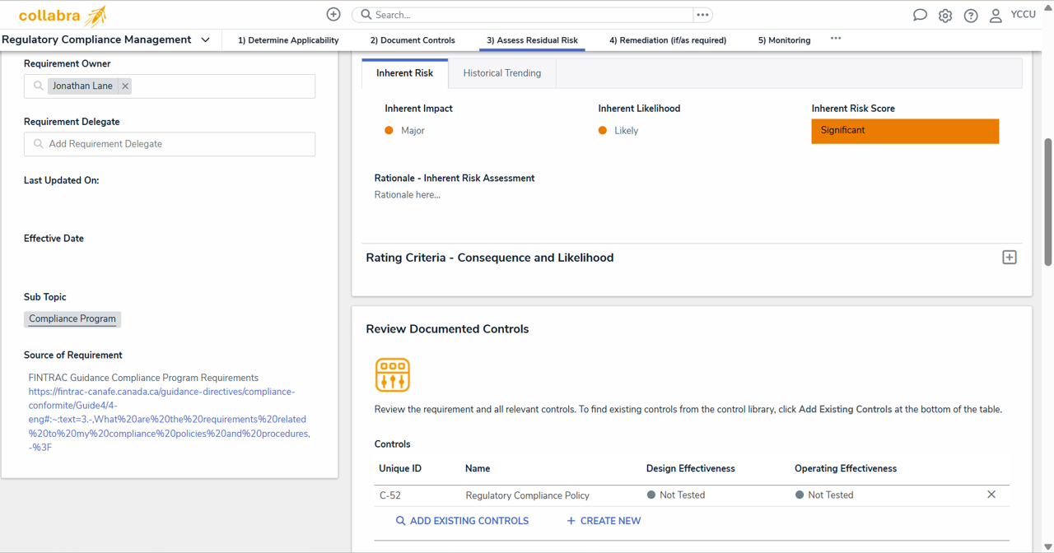Click the controls sliders icon image
Image resolution: width=1054 pixels, height=553 pixels.
click(x=393, y=375)
